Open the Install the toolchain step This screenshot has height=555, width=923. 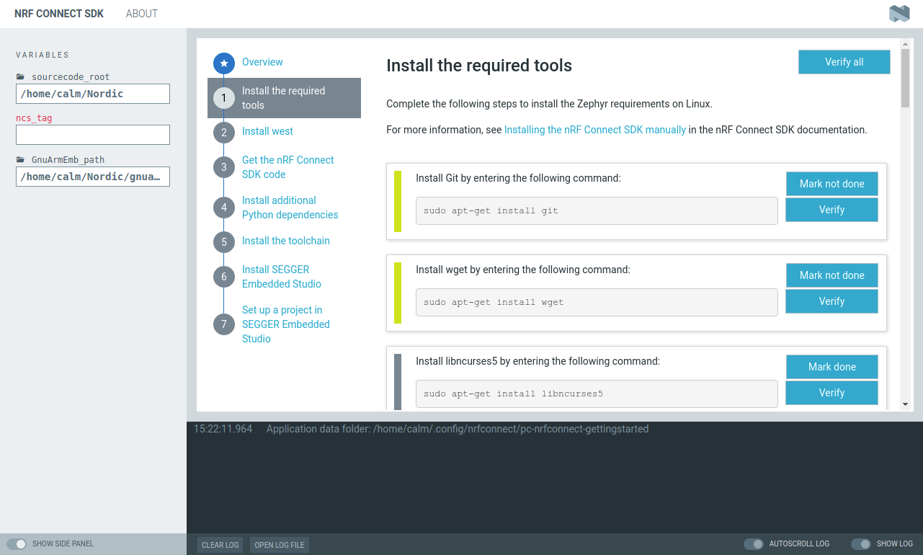click(286, 241)
